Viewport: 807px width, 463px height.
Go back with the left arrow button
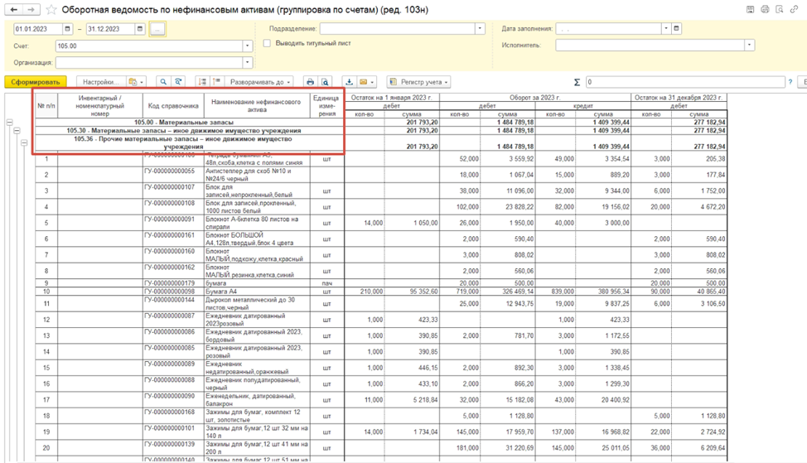[14, 9]
